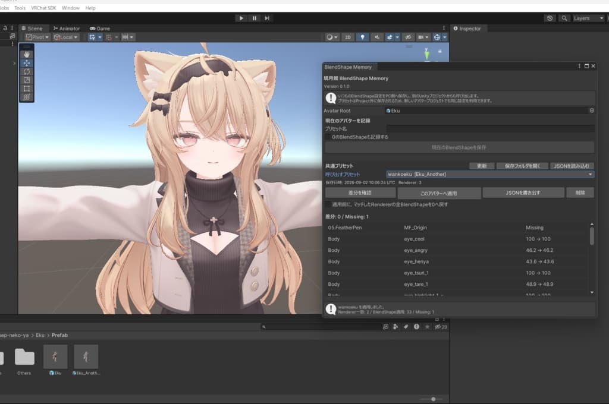
Task: Select the Scale tool in Scene
Action: [26, 80]
